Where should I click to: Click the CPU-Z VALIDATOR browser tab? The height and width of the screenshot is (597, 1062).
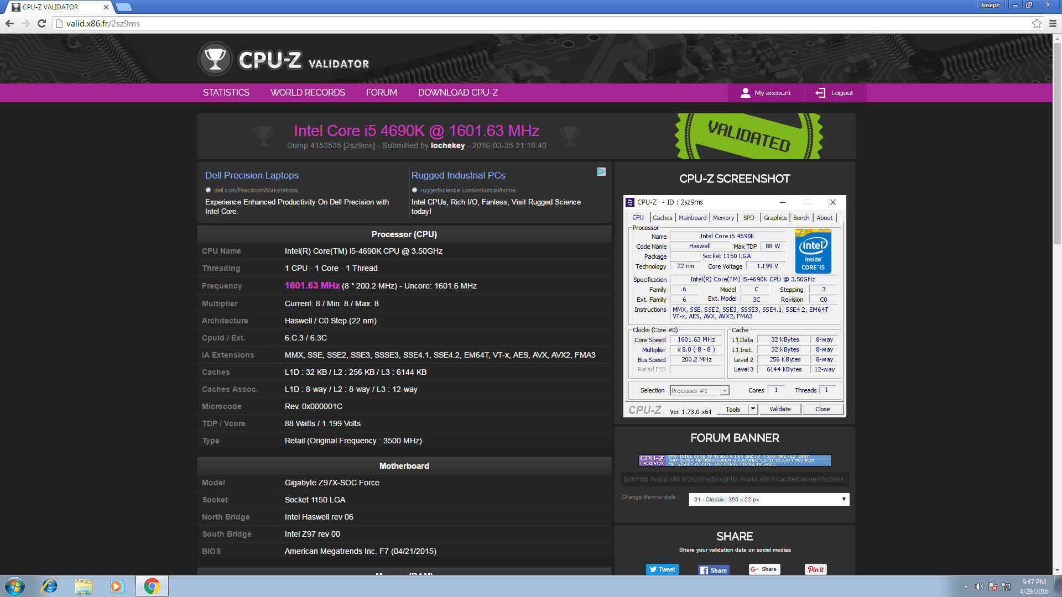click(58, 7)
